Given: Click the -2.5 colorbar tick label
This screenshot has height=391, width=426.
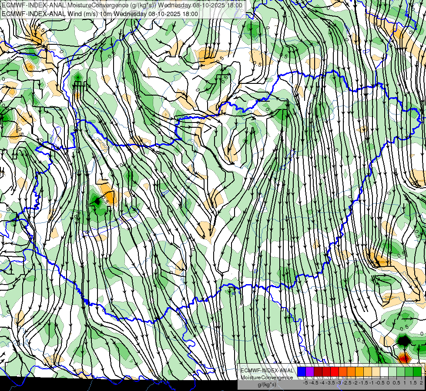Looking at the screenshot, I should 347,383.
